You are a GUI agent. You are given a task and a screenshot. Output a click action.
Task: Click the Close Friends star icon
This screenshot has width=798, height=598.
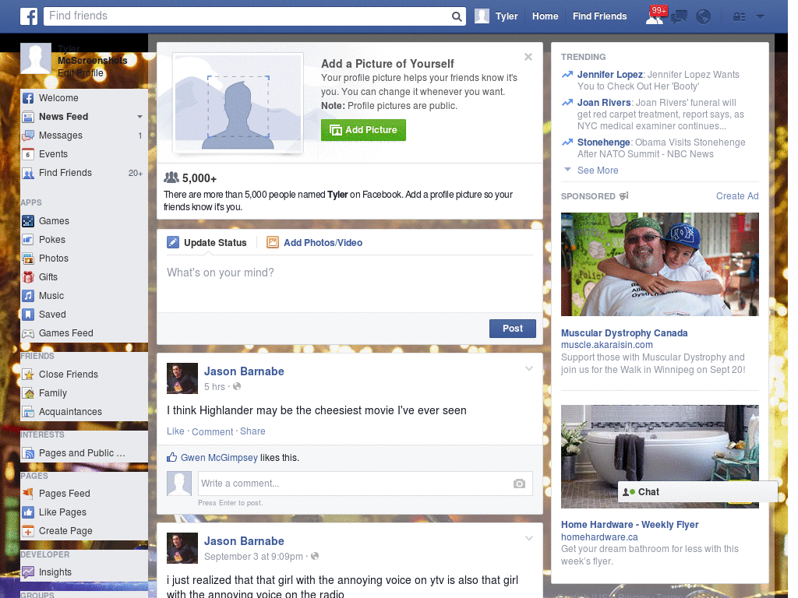tap(28, 375)
